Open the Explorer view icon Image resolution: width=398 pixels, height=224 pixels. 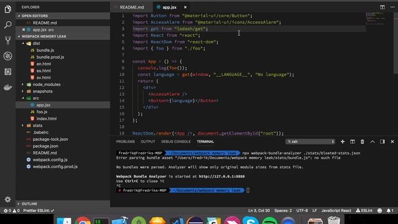coord(7,9)
